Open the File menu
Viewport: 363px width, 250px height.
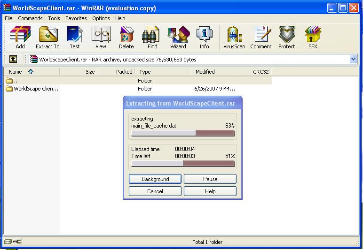[x=8, y=18]
